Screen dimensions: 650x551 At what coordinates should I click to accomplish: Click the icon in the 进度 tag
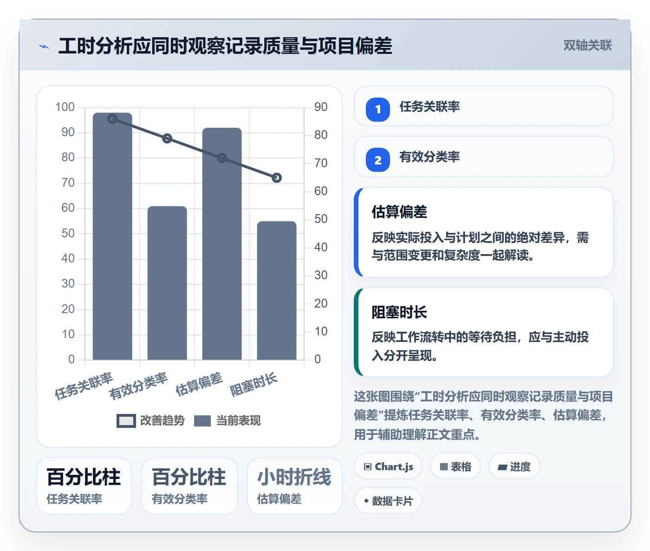click(x=502, y=467)
